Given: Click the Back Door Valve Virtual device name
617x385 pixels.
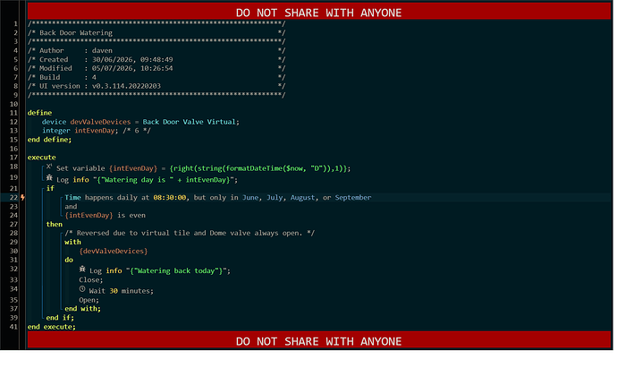Looking at the screenshot, I should tap(189, 122).
